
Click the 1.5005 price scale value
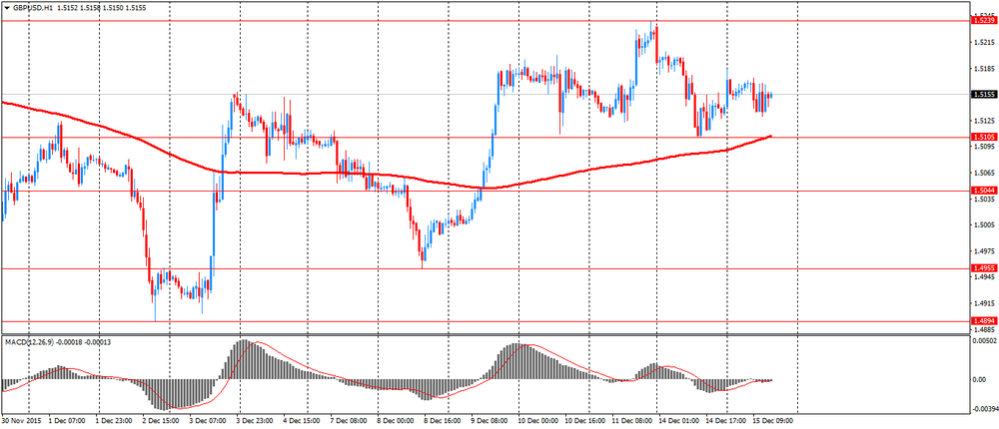click(x=984, y=225)
